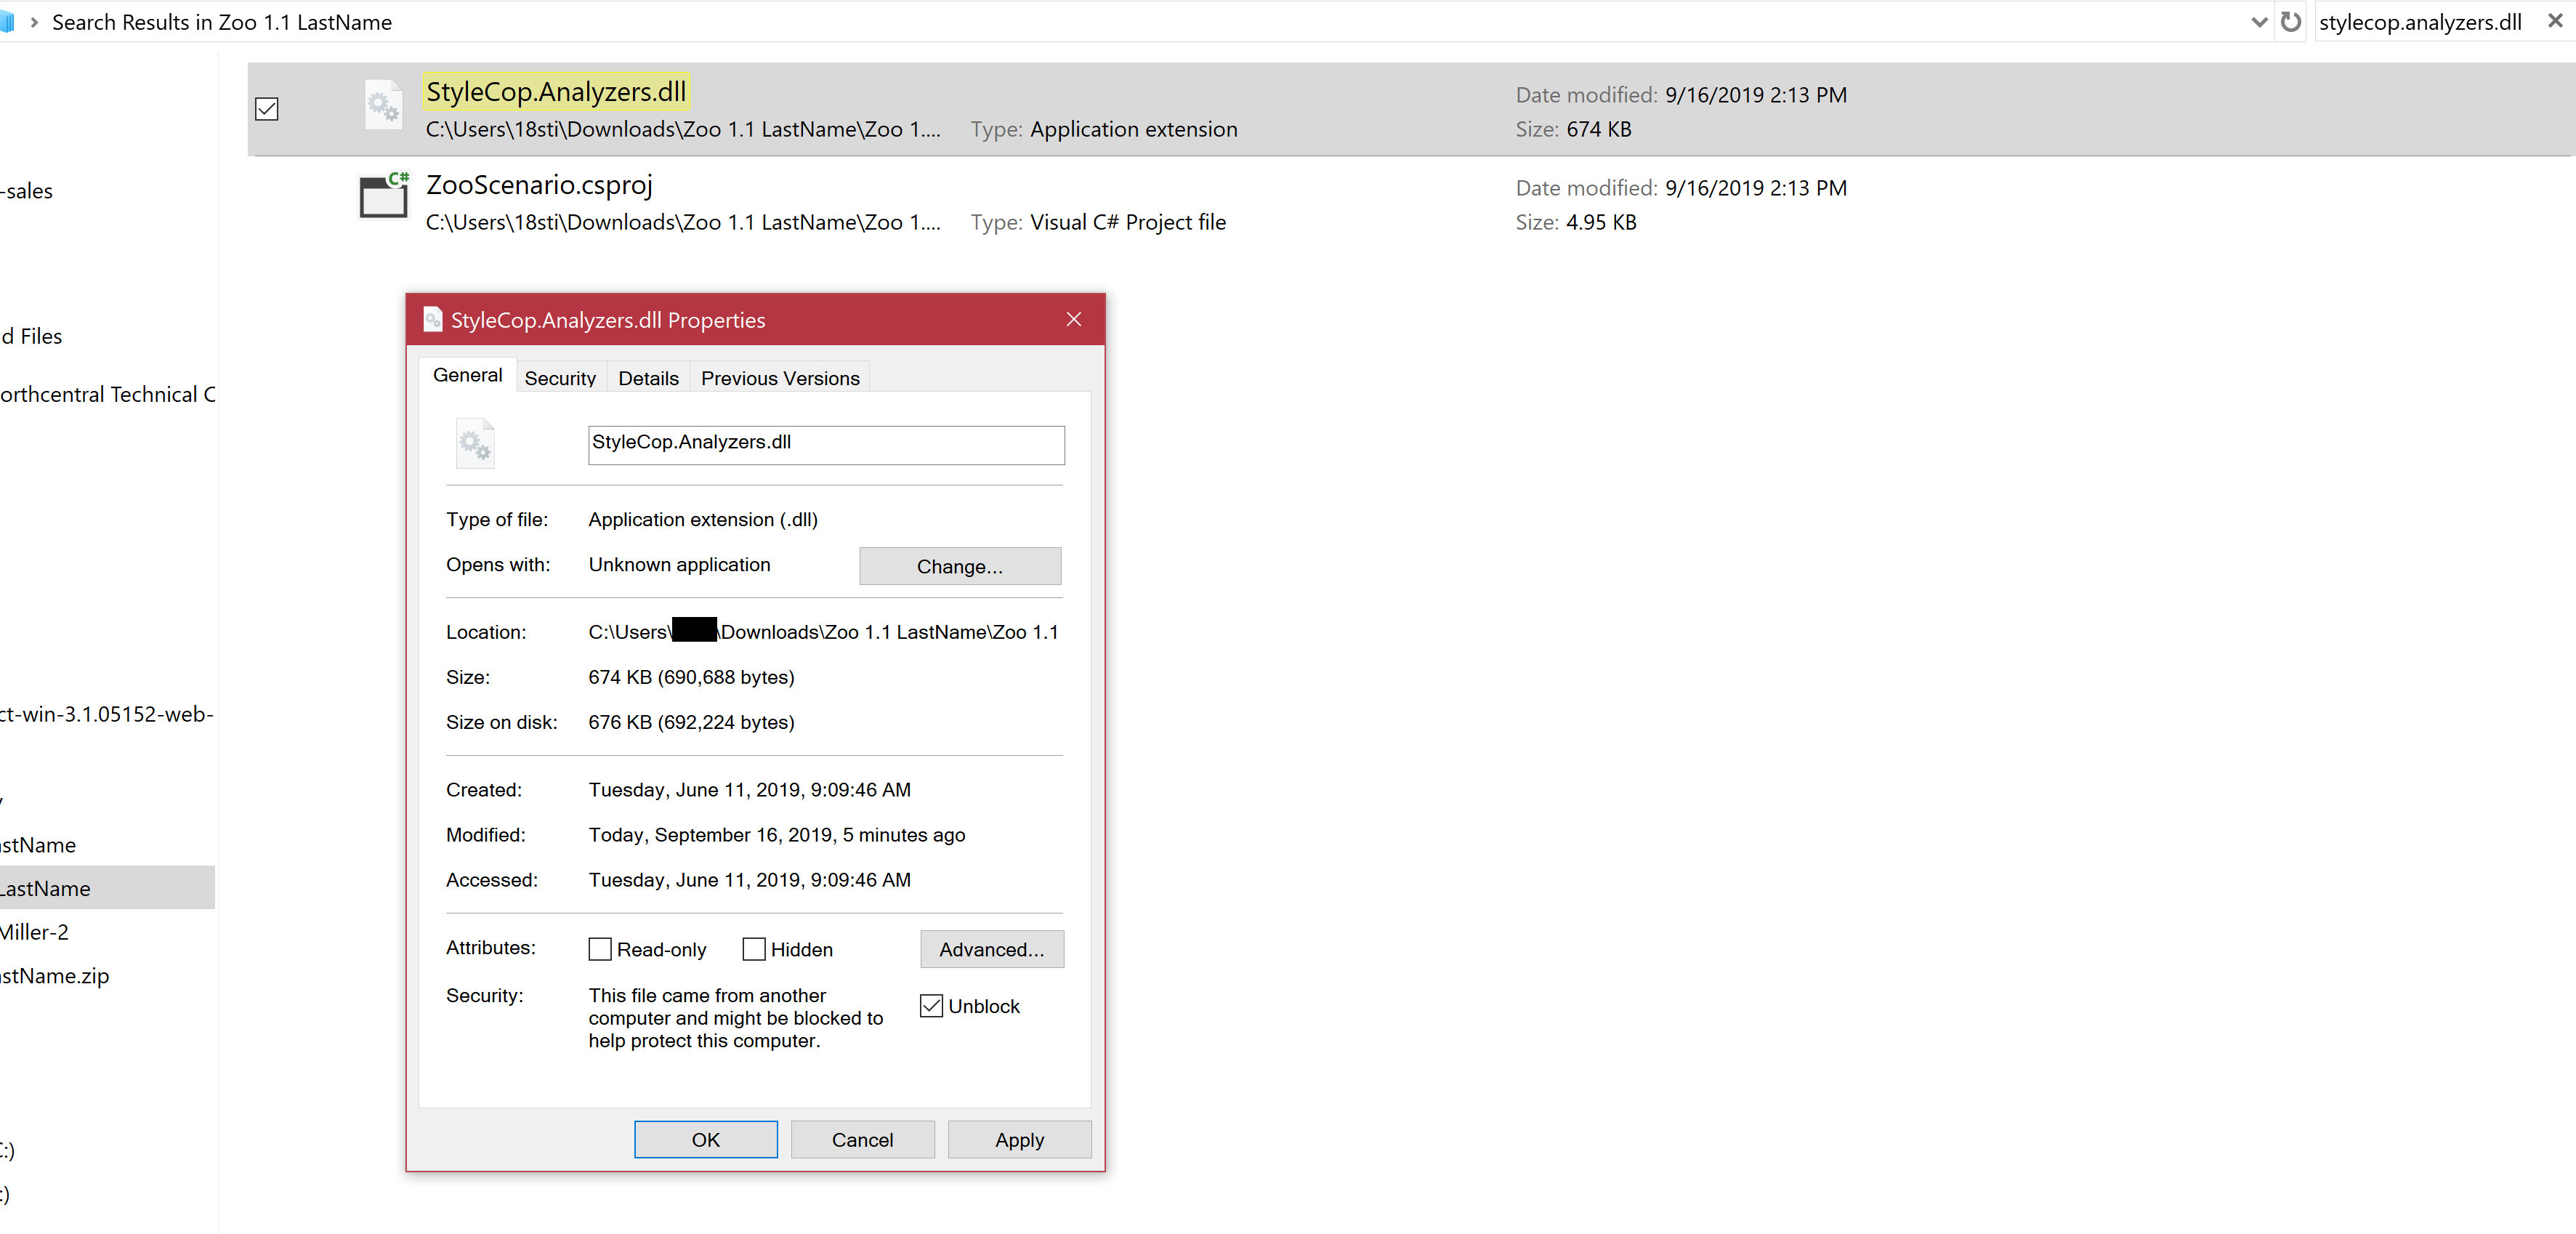Clear the search box with the X icon
The height and width of the screenshot is (1234, 2576).
coord(2555,21)
